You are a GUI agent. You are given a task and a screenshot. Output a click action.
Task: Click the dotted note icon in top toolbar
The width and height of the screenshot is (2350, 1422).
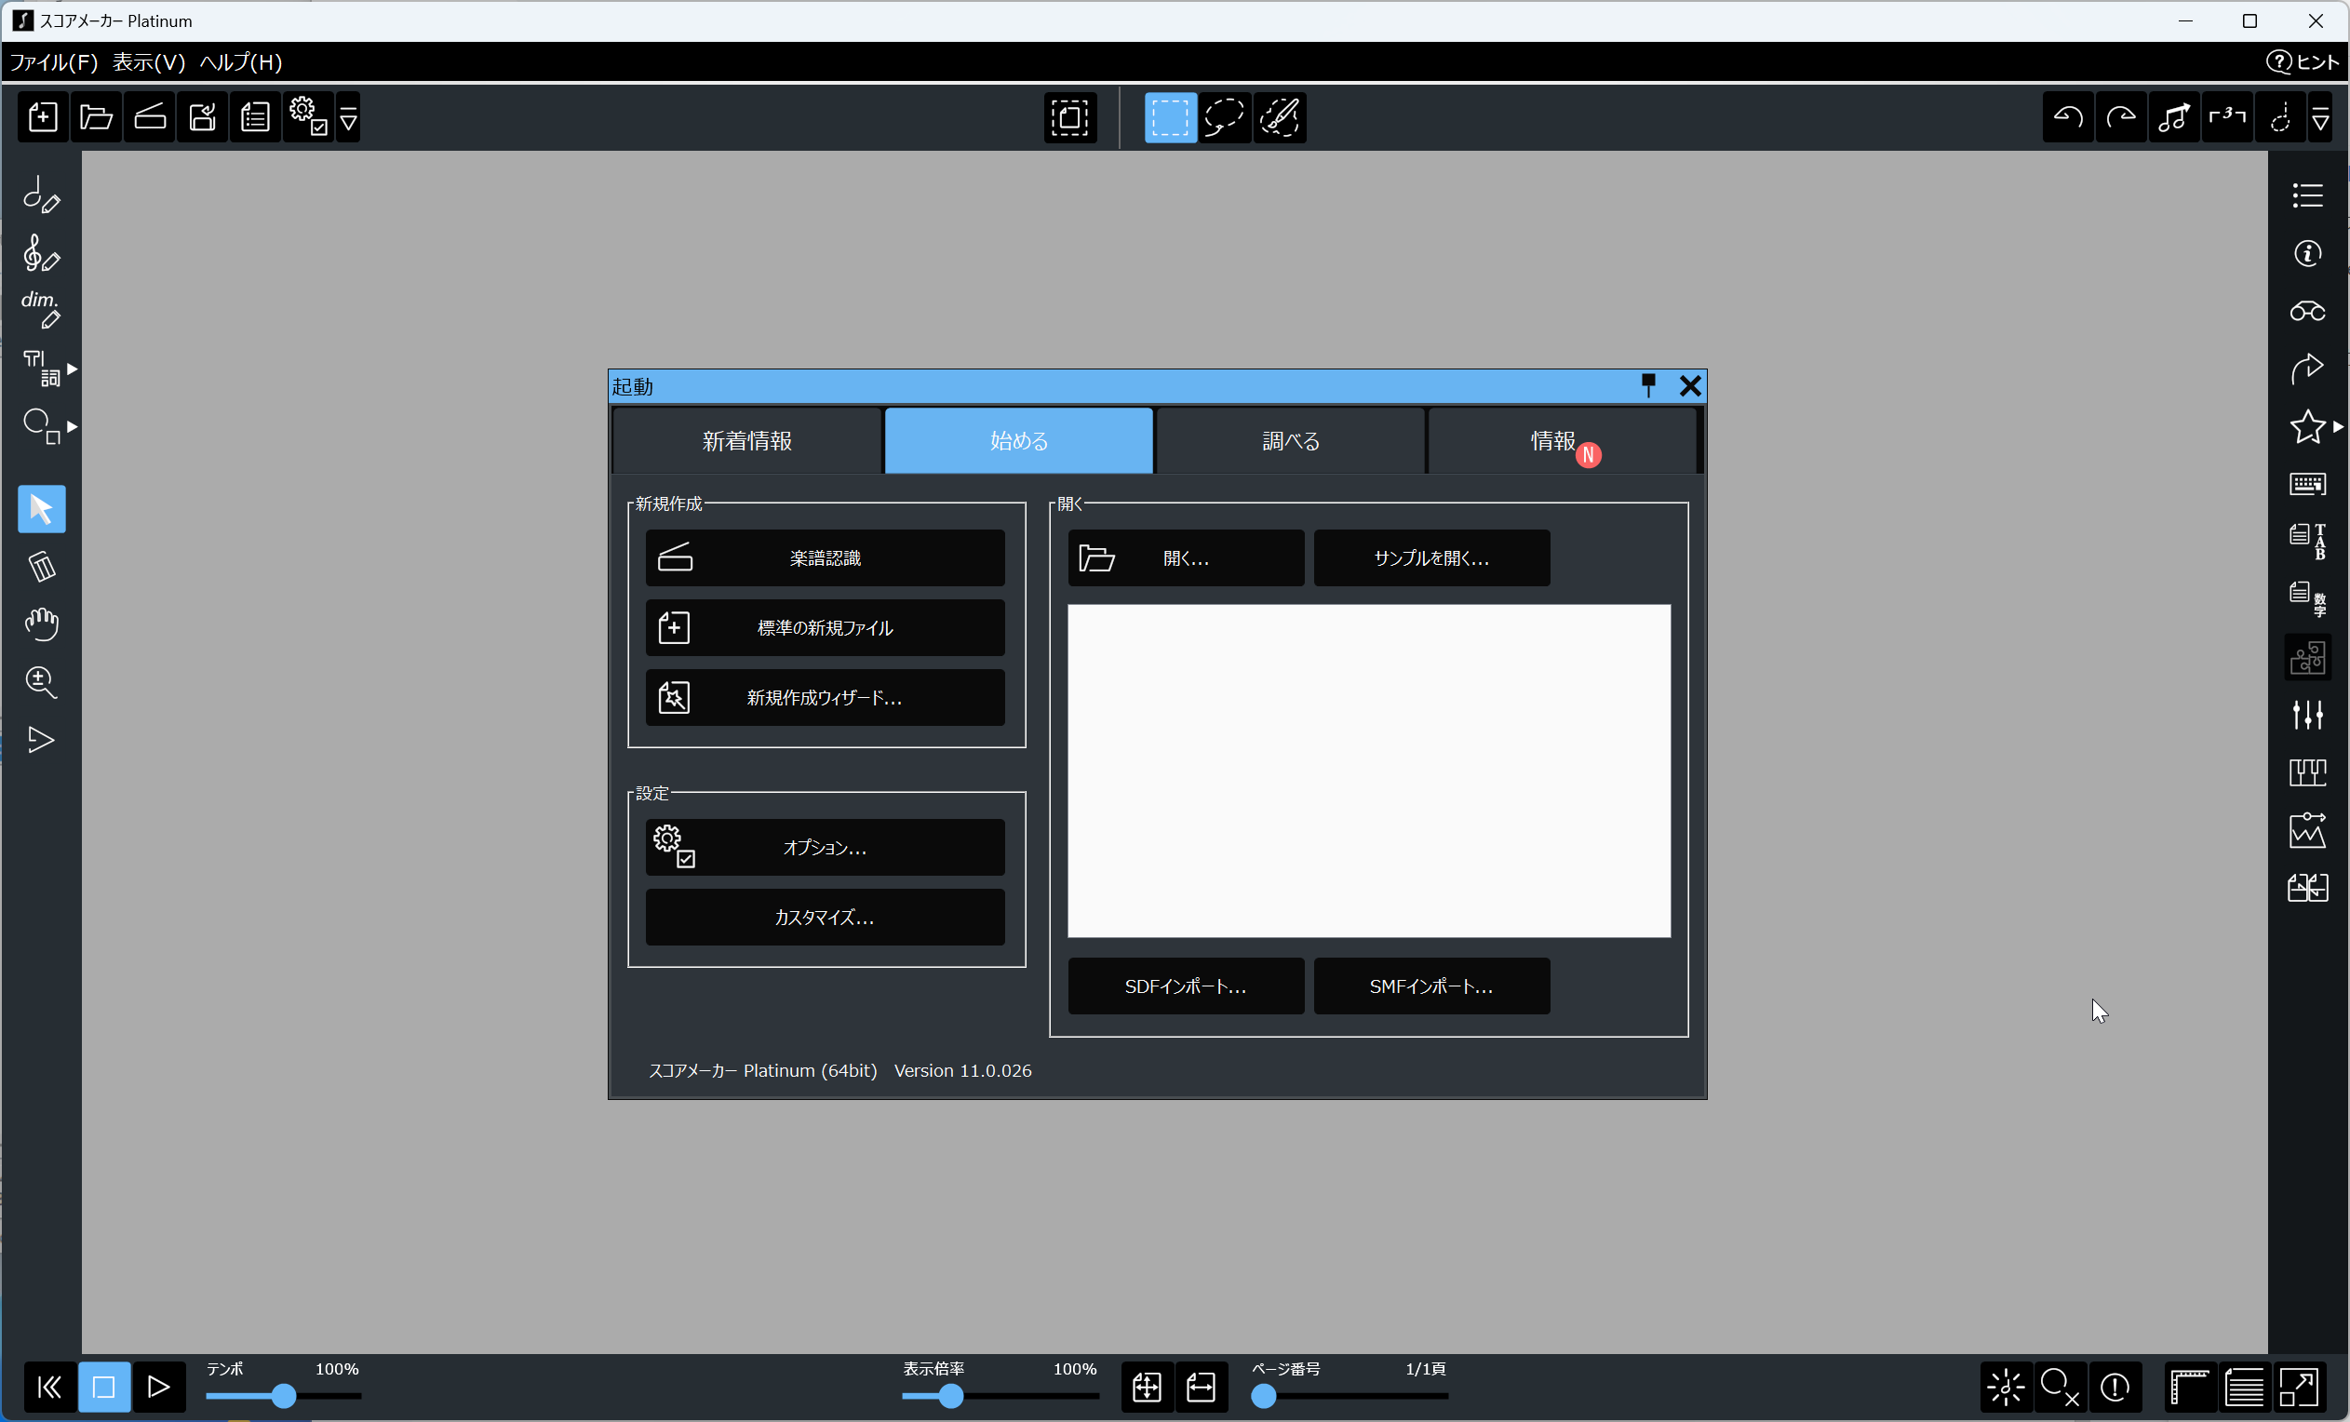click(x=2279, y=117)
